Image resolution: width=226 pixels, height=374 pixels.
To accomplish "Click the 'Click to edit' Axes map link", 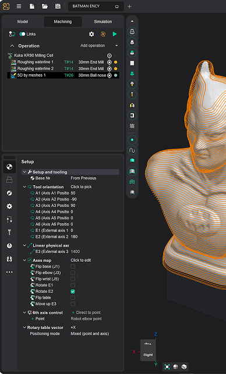I will pos(81,260).
